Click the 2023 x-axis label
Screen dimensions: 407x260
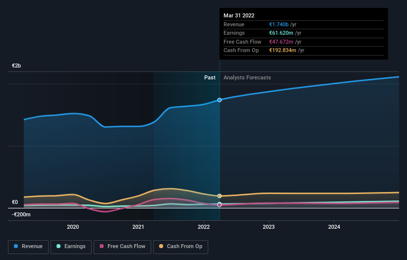point(269,227)
